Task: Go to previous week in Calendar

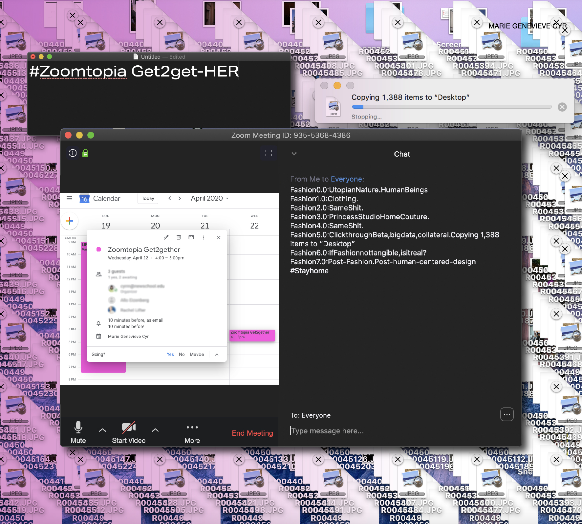Action: click(x=170, y=198)
